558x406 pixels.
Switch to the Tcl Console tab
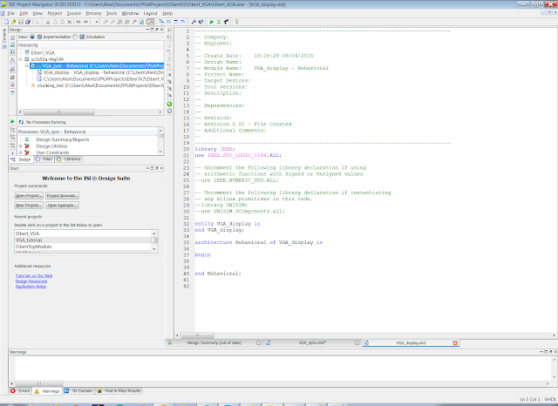[x=78, y=390]
